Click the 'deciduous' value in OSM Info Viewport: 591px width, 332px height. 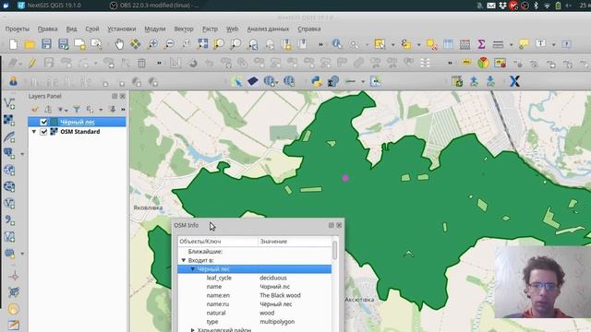[273, 278]
